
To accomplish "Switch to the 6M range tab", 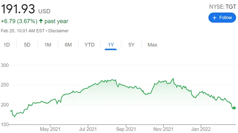I will 68,45.
